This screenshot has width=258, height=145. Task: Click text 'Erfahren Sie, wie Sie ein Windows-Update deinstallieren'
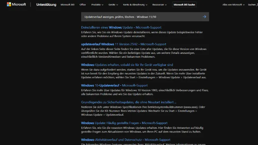pos(116,32)
